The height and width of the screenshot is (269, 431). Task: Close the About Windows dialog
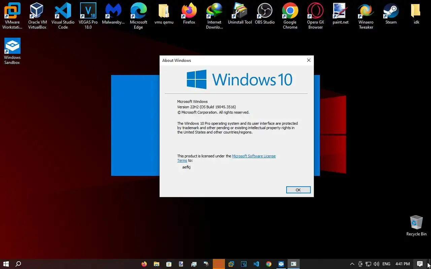[x=308, y=61]
